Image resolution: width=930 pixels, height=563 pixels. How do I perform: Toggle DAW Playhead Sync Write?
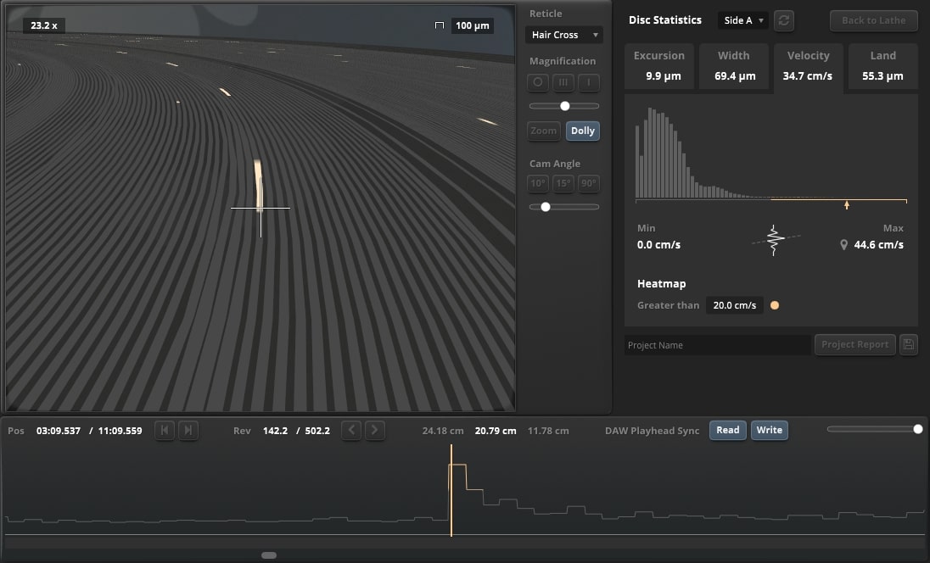769,431
